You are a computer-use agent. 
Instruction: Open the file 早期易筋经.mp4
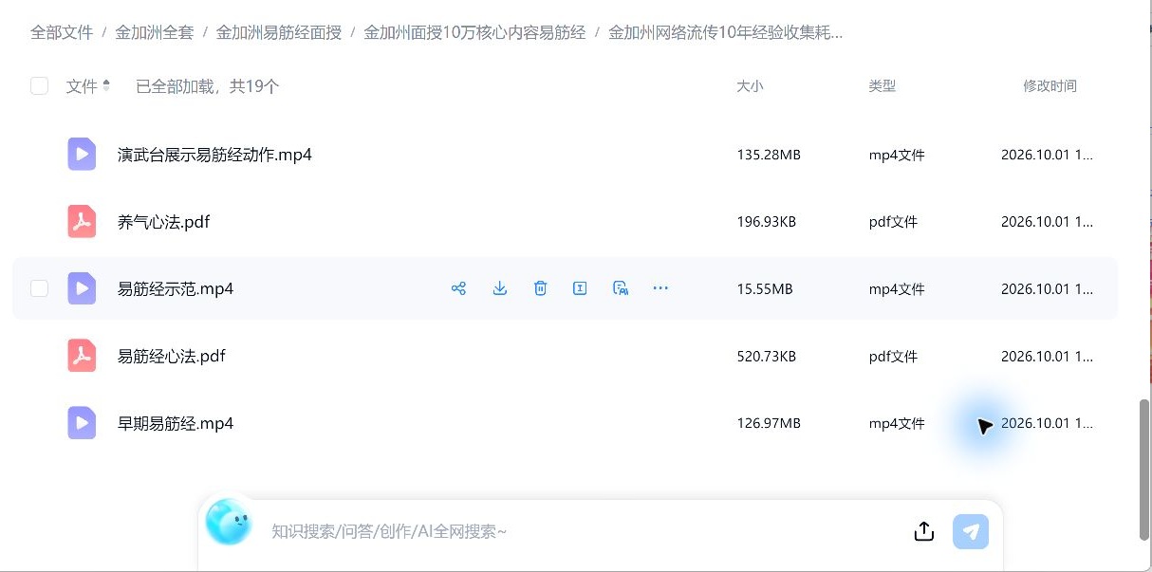(x=176, y=424)
